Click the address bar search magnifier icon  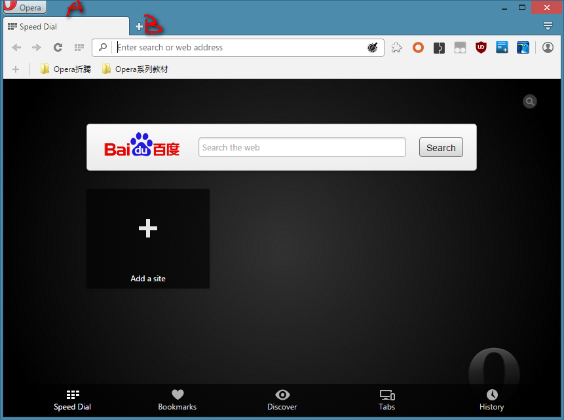103,47
